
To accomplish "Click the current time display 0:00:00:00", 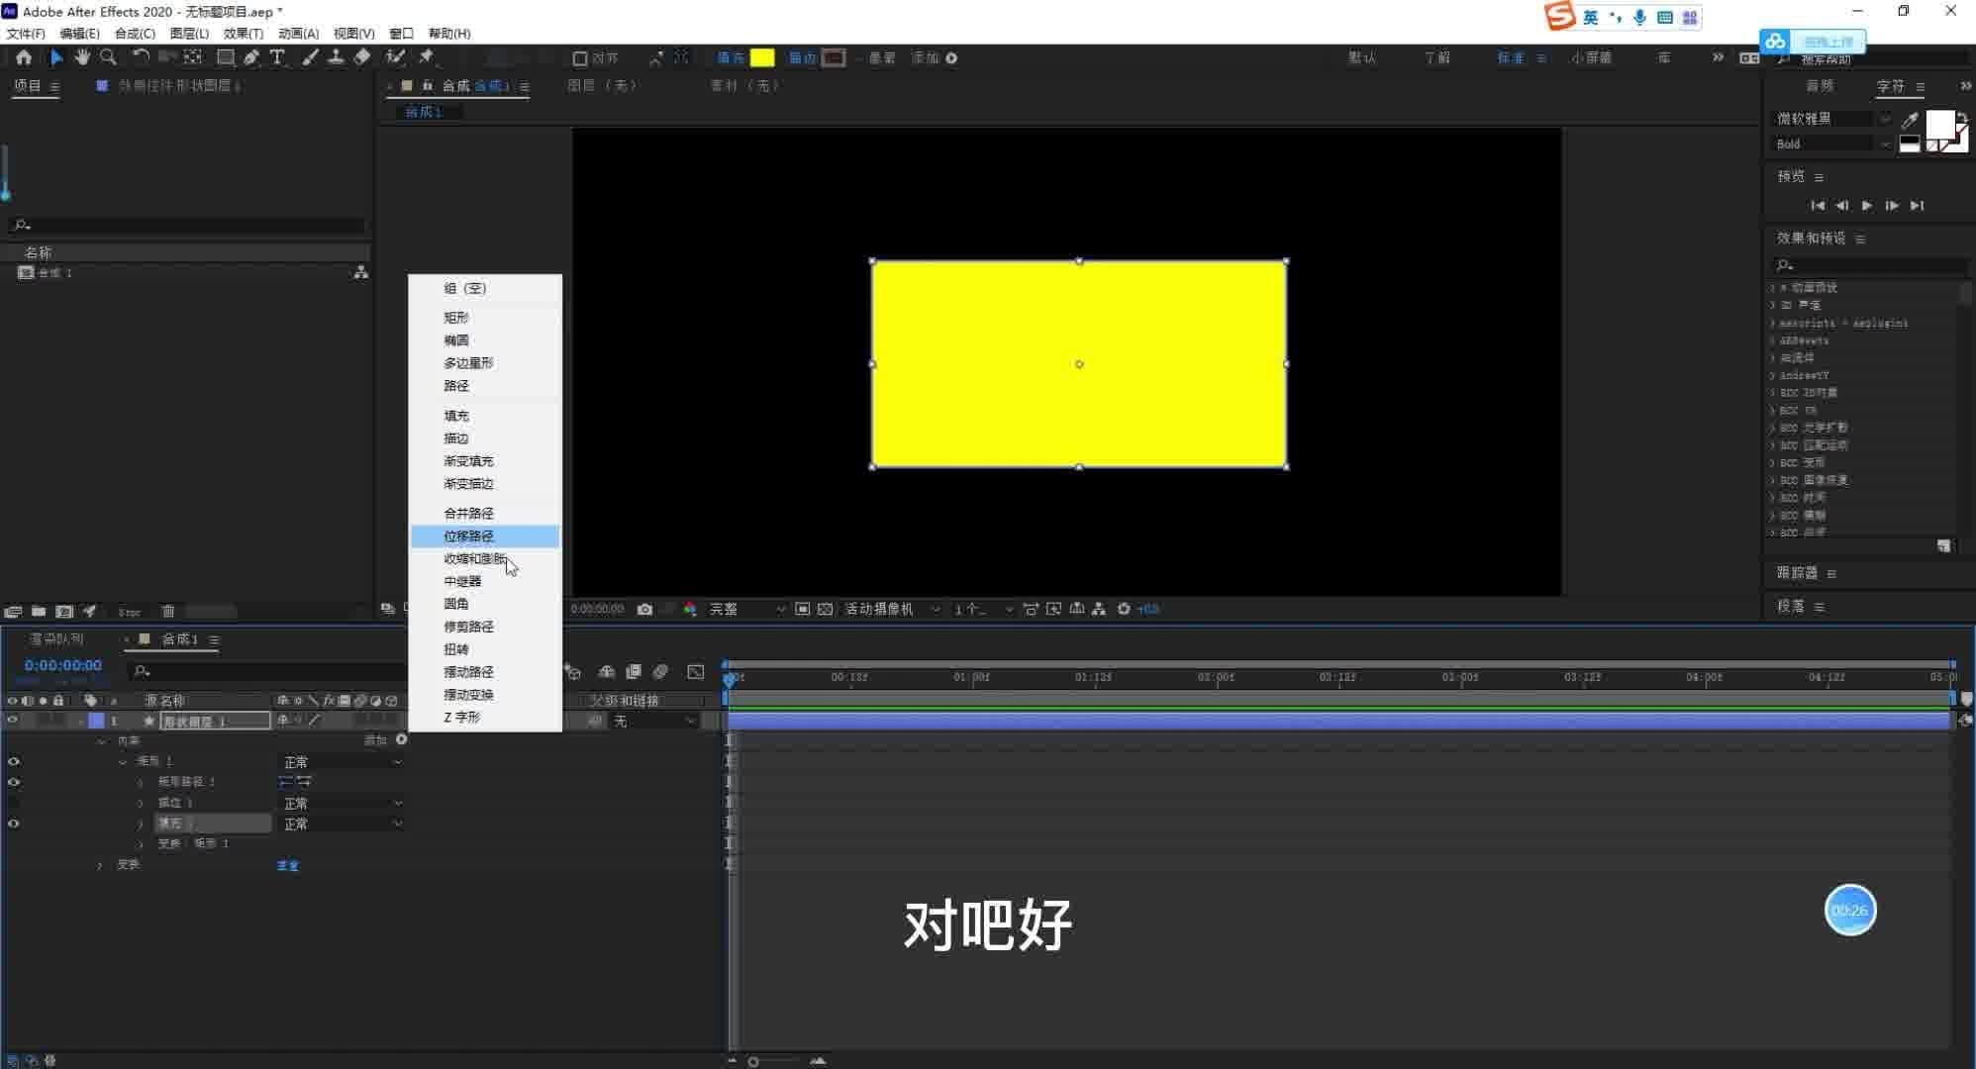I will [63, 665].
